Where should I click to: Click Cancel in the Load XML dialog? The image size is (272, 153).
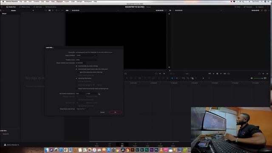click(x=102, y=112)
